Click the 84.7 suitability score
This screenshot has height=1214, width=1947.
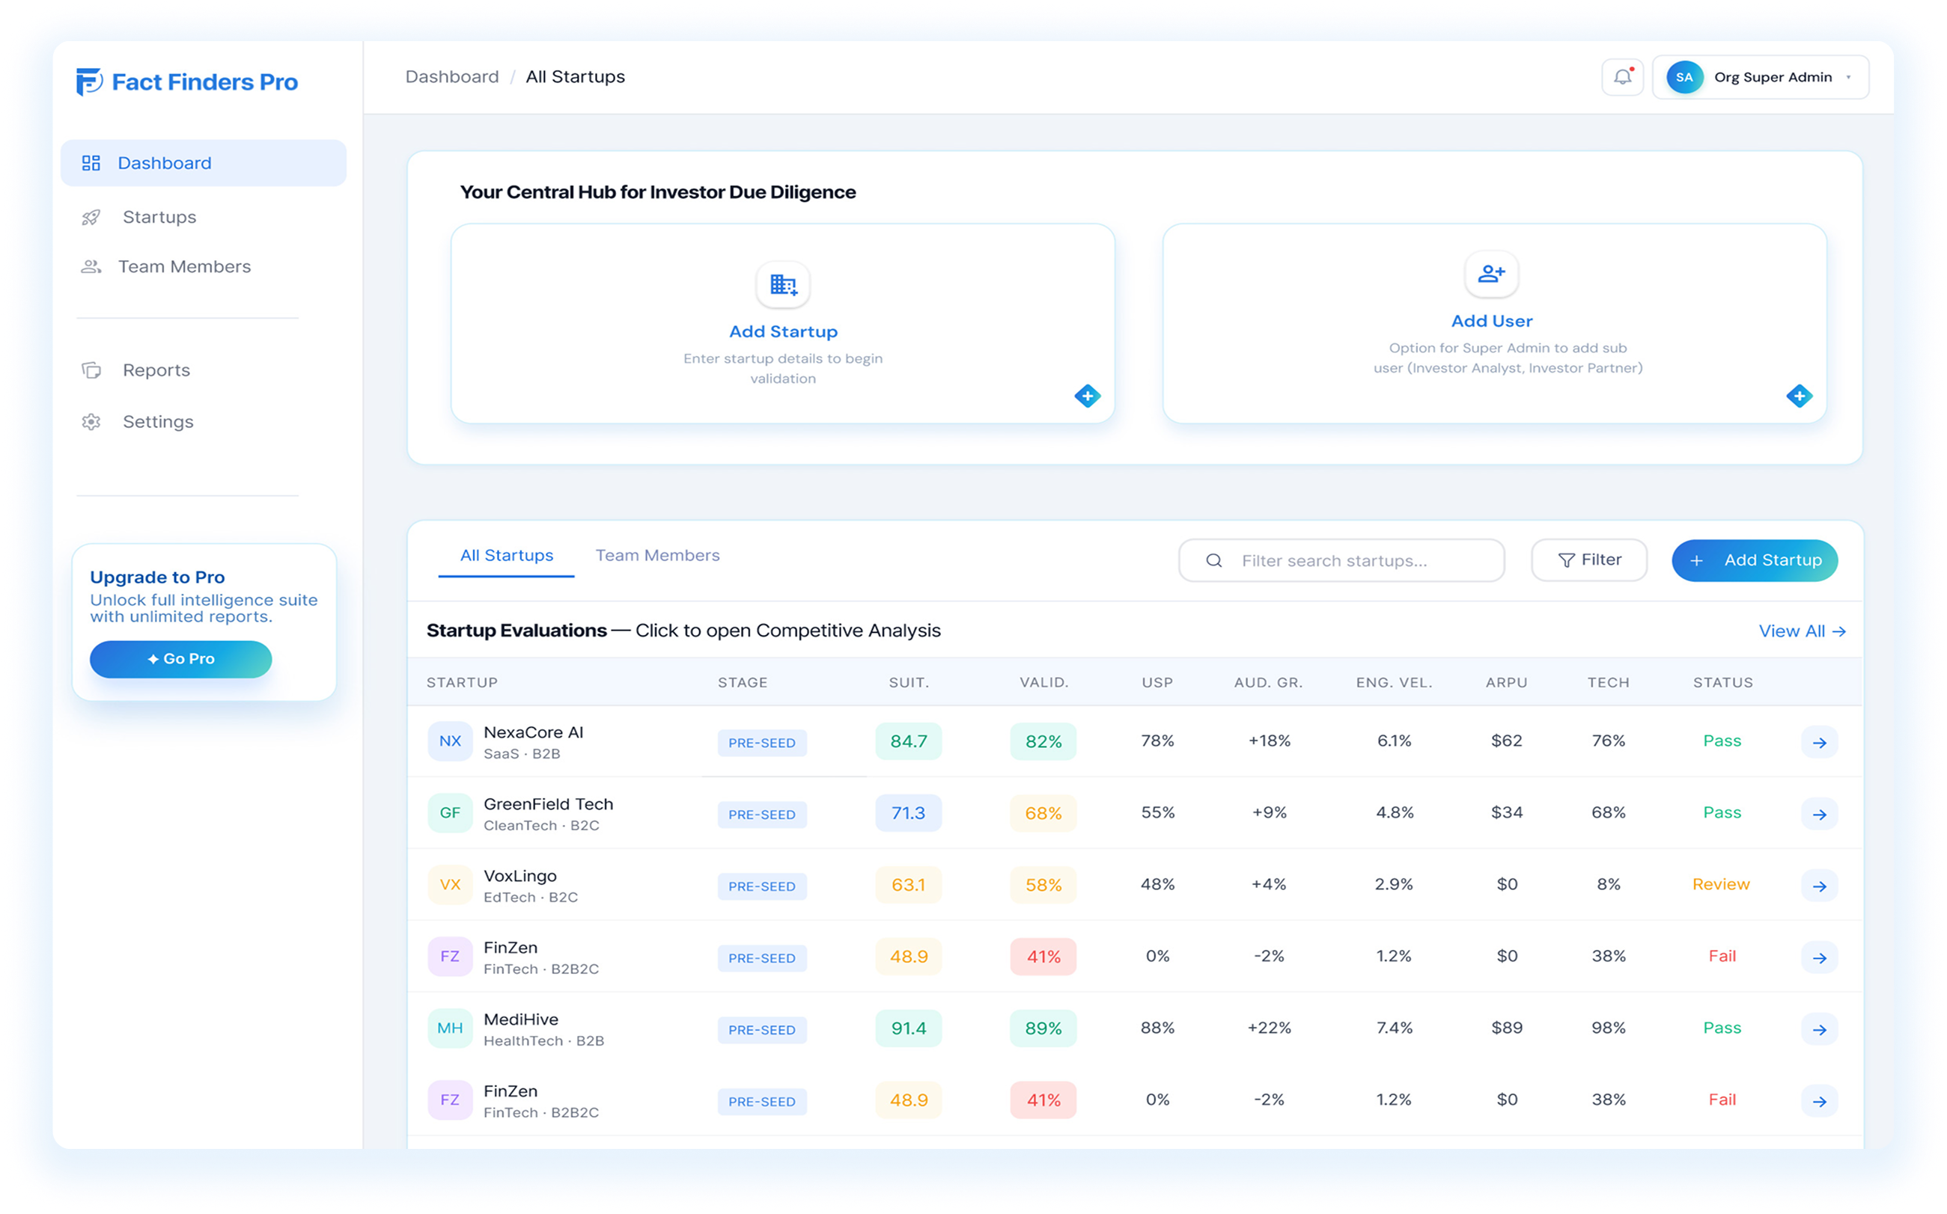tap(908, 741)
